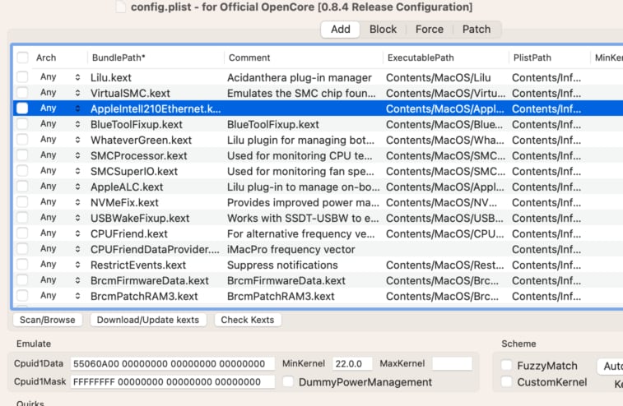Check the FuzzyMatch option
This screenshot has height=406, width=623.
pyautogui.click(x=507, y=365)
